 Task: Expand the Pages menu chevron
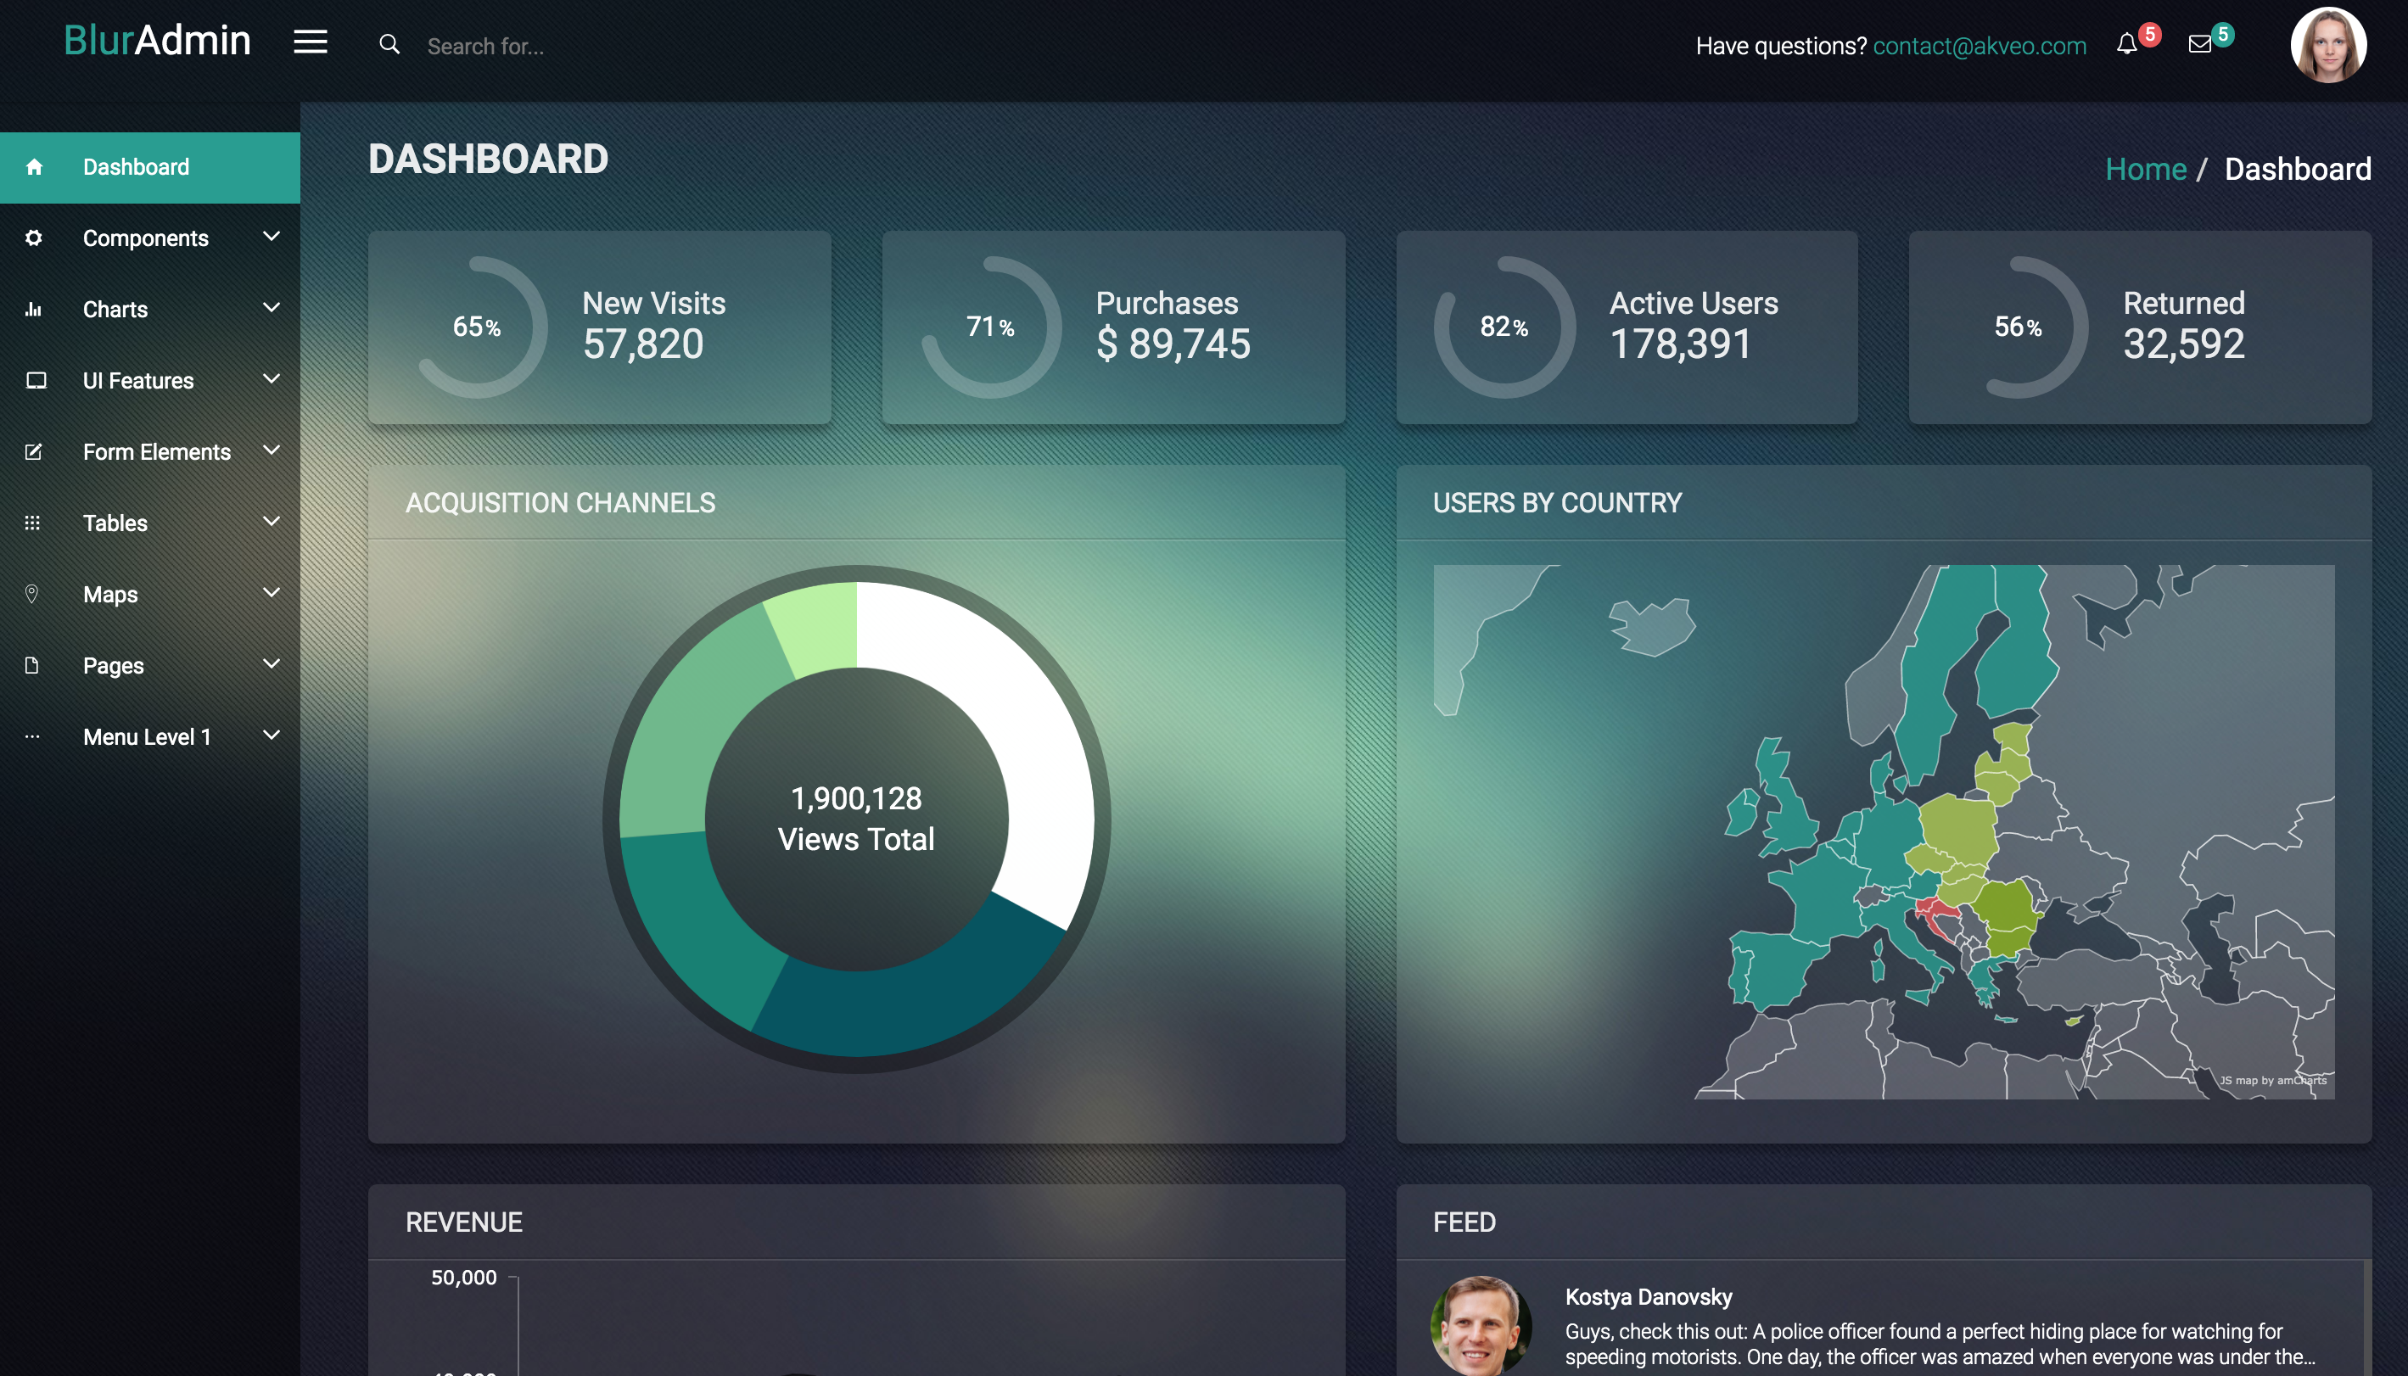[272, 663]
